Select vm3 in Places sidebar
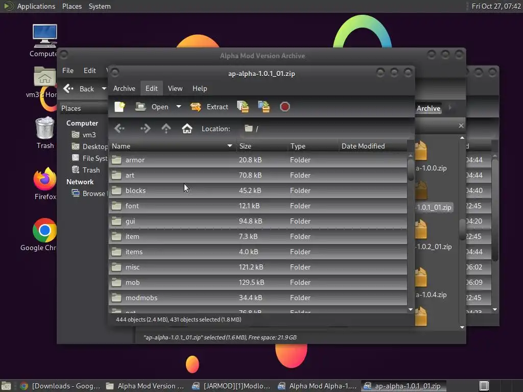Viewport: 523px width, 392px height. tap(84, 135)
